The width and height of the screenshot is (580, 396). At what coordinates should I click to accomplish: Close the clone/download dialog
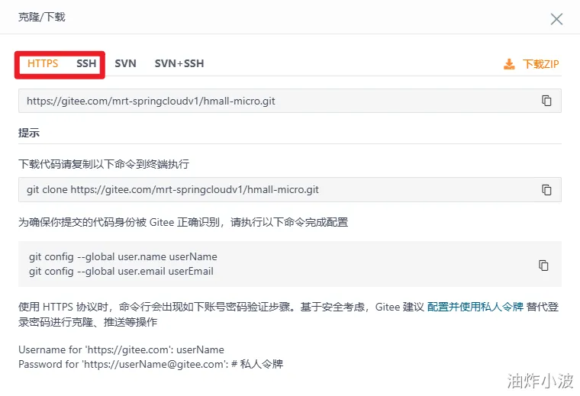556,19
